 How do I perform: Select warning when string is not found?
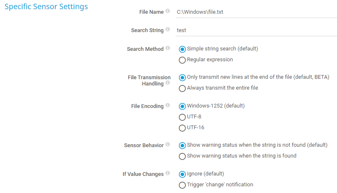point(182,145)
